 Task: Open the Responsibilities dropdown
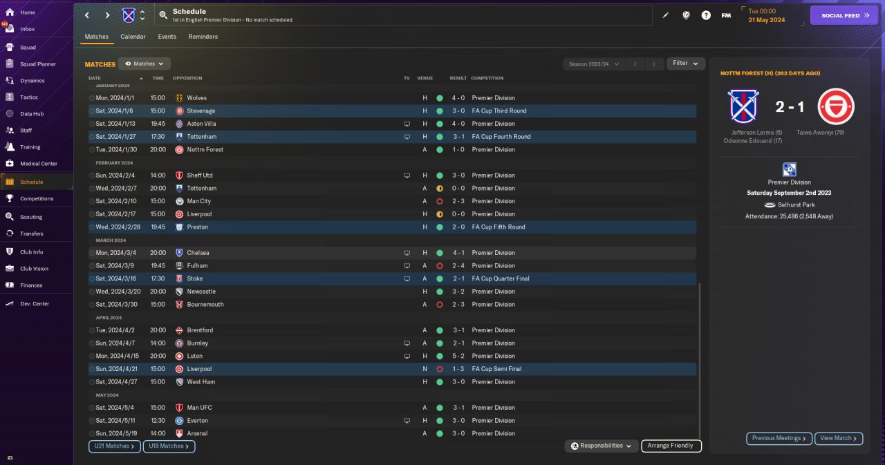click(601, 446)
